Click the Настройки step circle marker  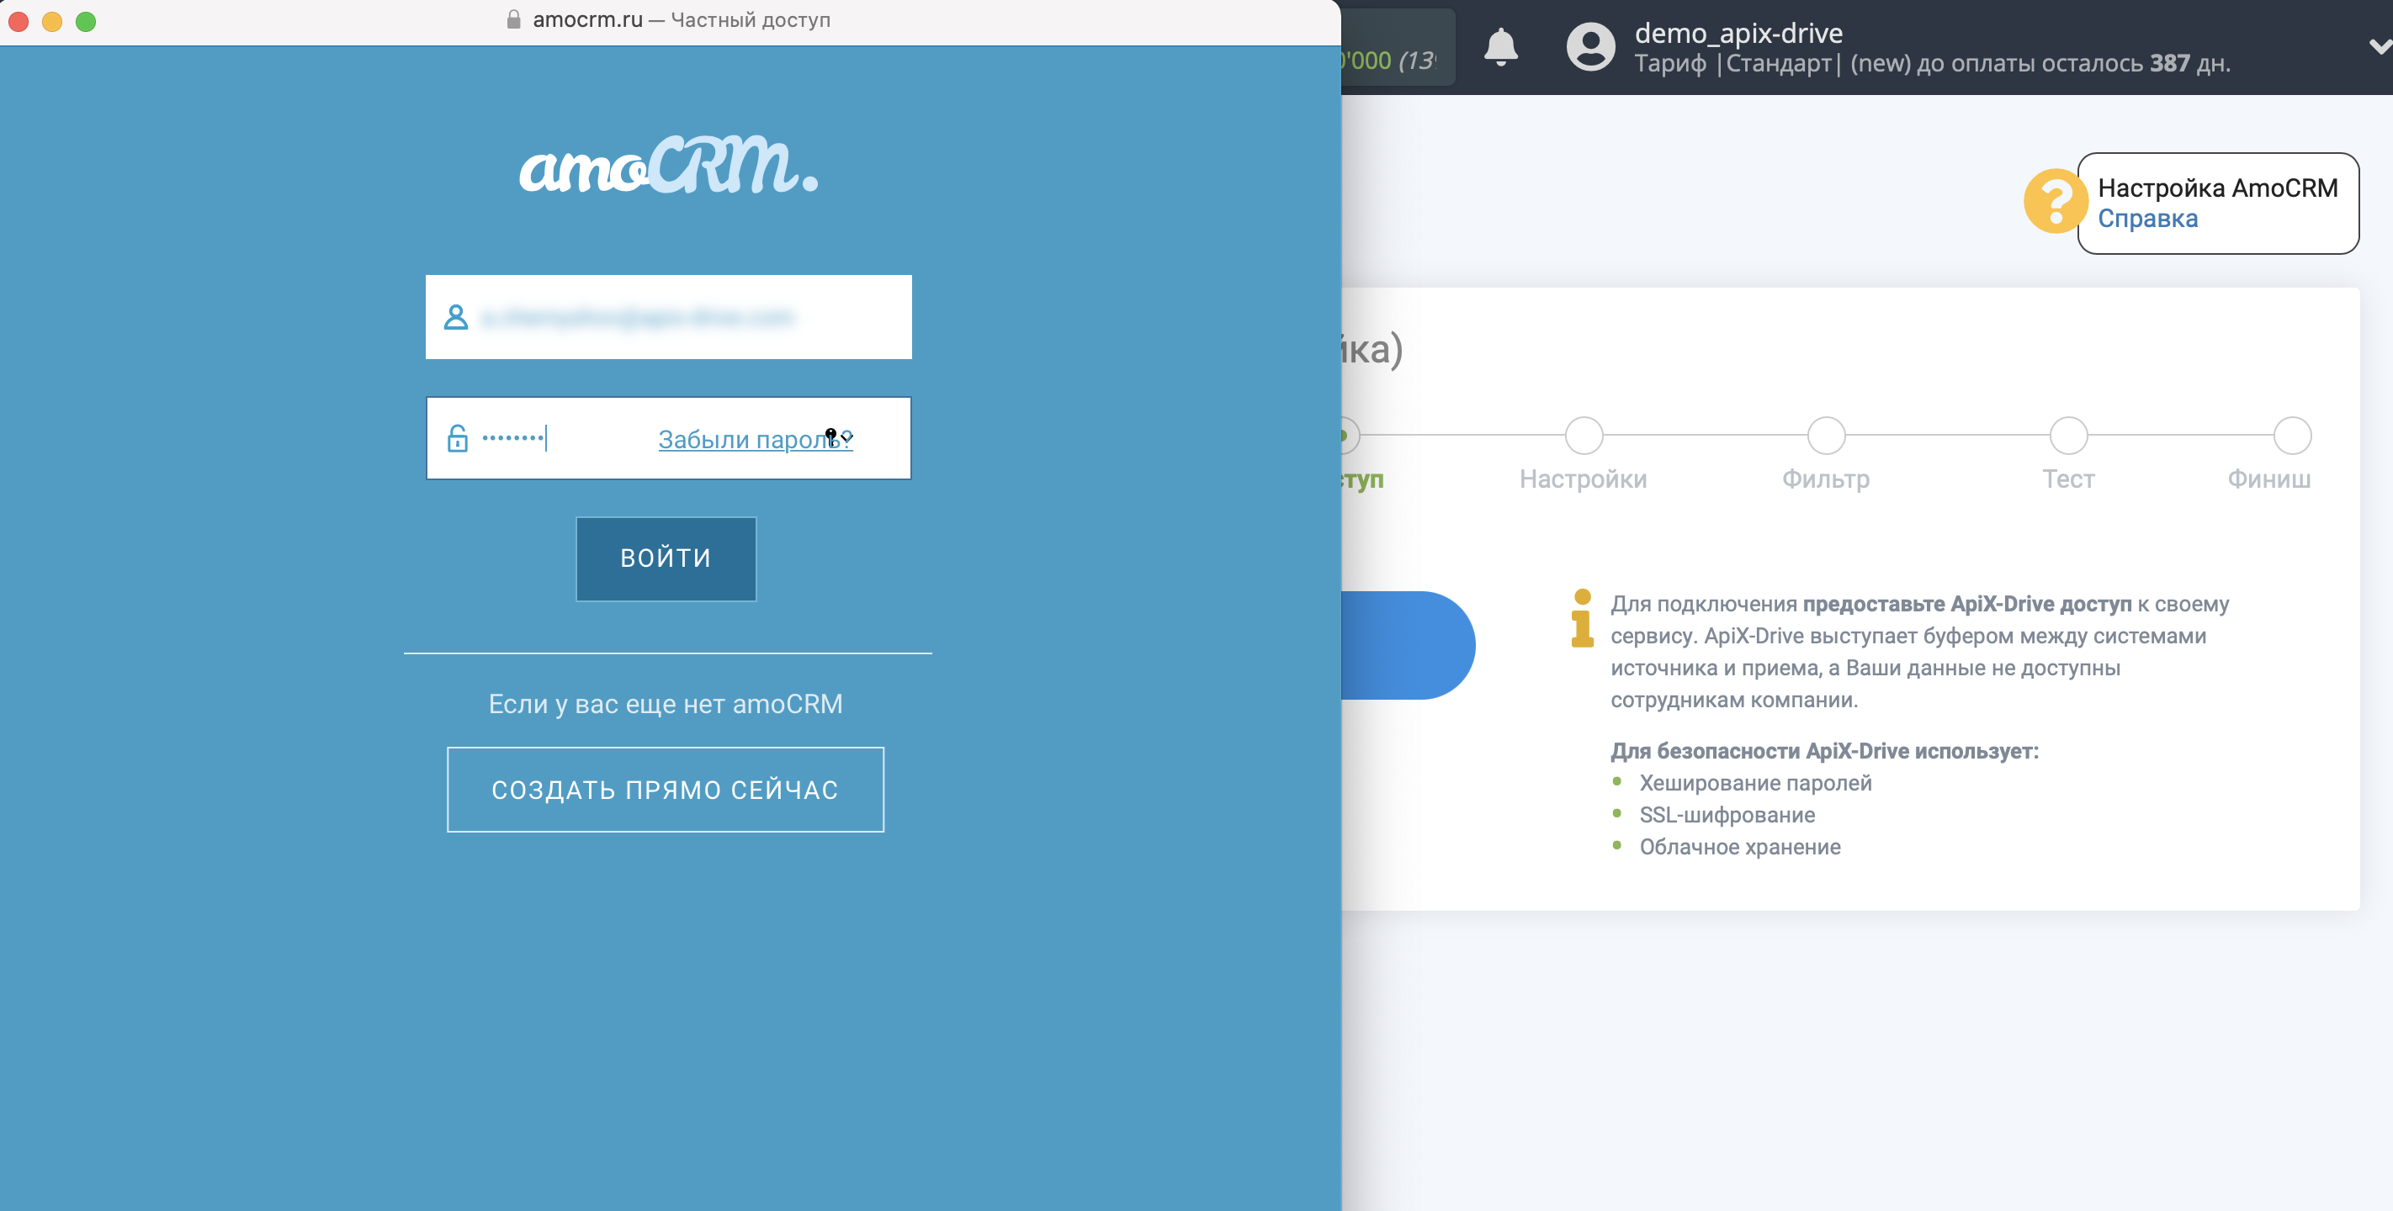[x=1584, y=435]
